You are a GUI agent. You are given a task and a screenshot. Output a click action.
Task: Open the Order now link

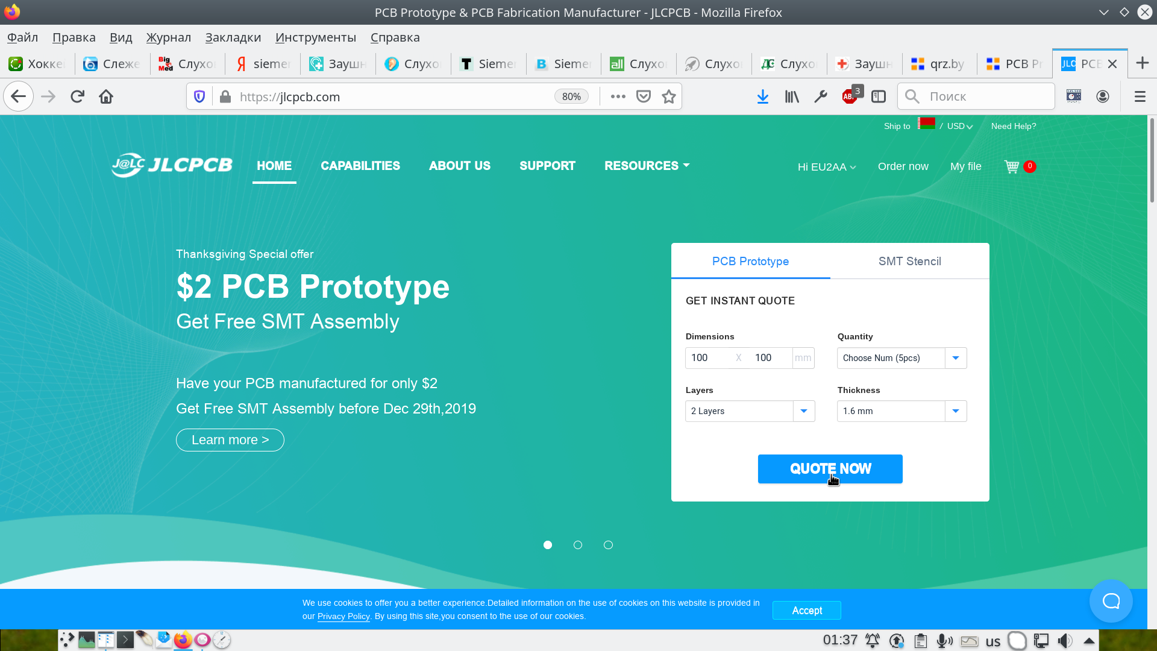click(903, 166)
